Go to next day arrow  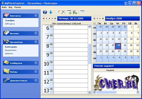click(x=52, y=19)
